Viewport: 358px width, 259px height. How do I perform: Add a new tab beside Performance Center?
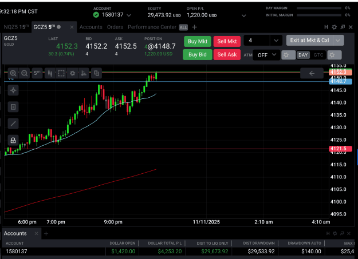(x=194, y=27)
